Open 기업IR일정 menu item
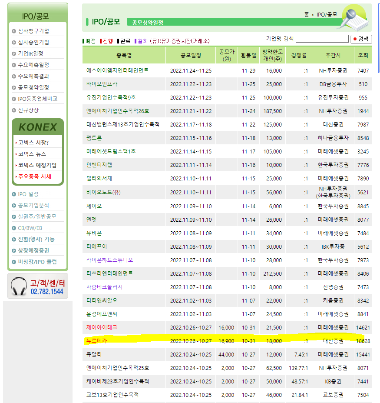 [x=30, y=54]
